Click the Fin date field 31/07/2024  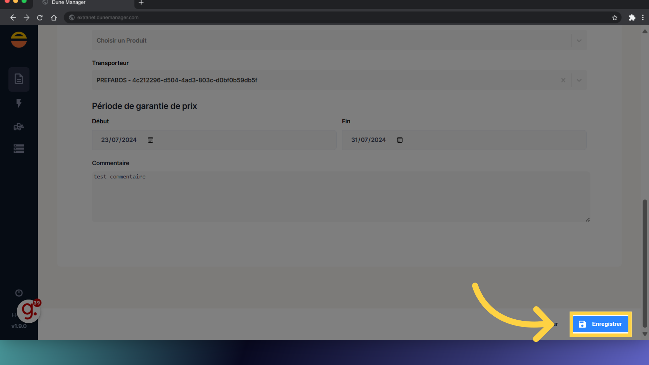[x=368, y=140]
